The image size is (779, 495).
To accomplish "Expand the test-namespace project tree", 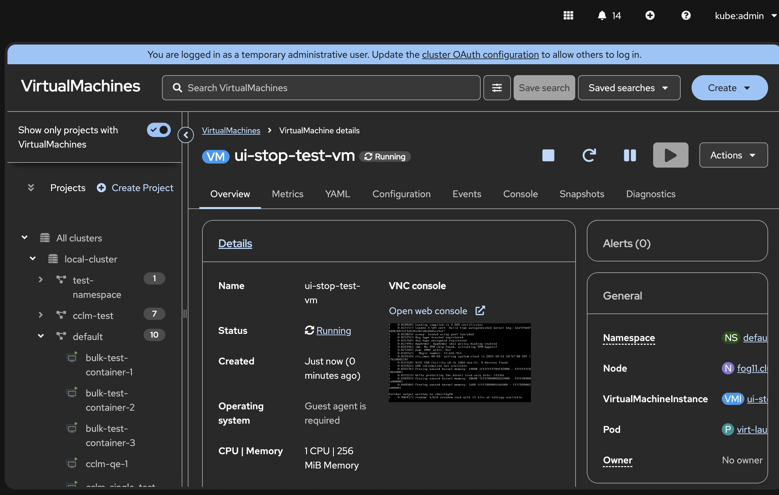I will tap(41, 279).
